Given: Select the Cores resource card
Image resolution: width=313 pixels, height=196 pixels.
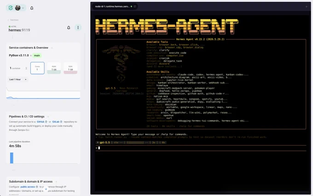Looking at the screenshot, I should (37, 68).
